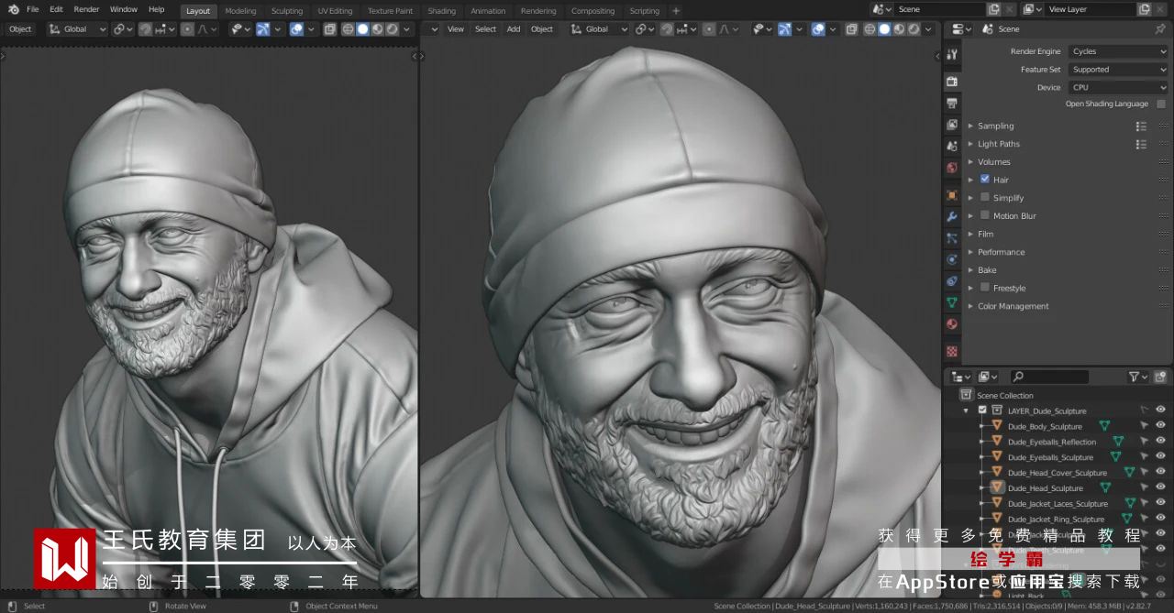Viewport: 1174px width, 613px height.
Task: Open the Blender logo application menu
Action: (13, 9)
